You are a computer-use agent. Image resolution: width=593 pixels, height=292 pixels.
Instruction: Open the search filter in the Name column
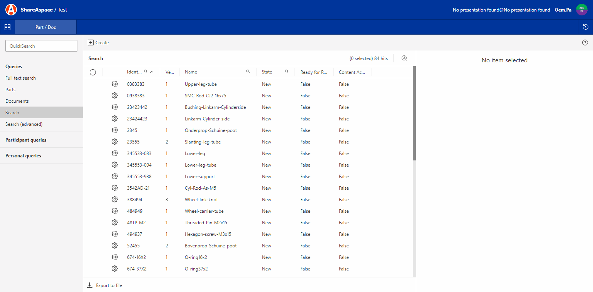pos(248,72)
